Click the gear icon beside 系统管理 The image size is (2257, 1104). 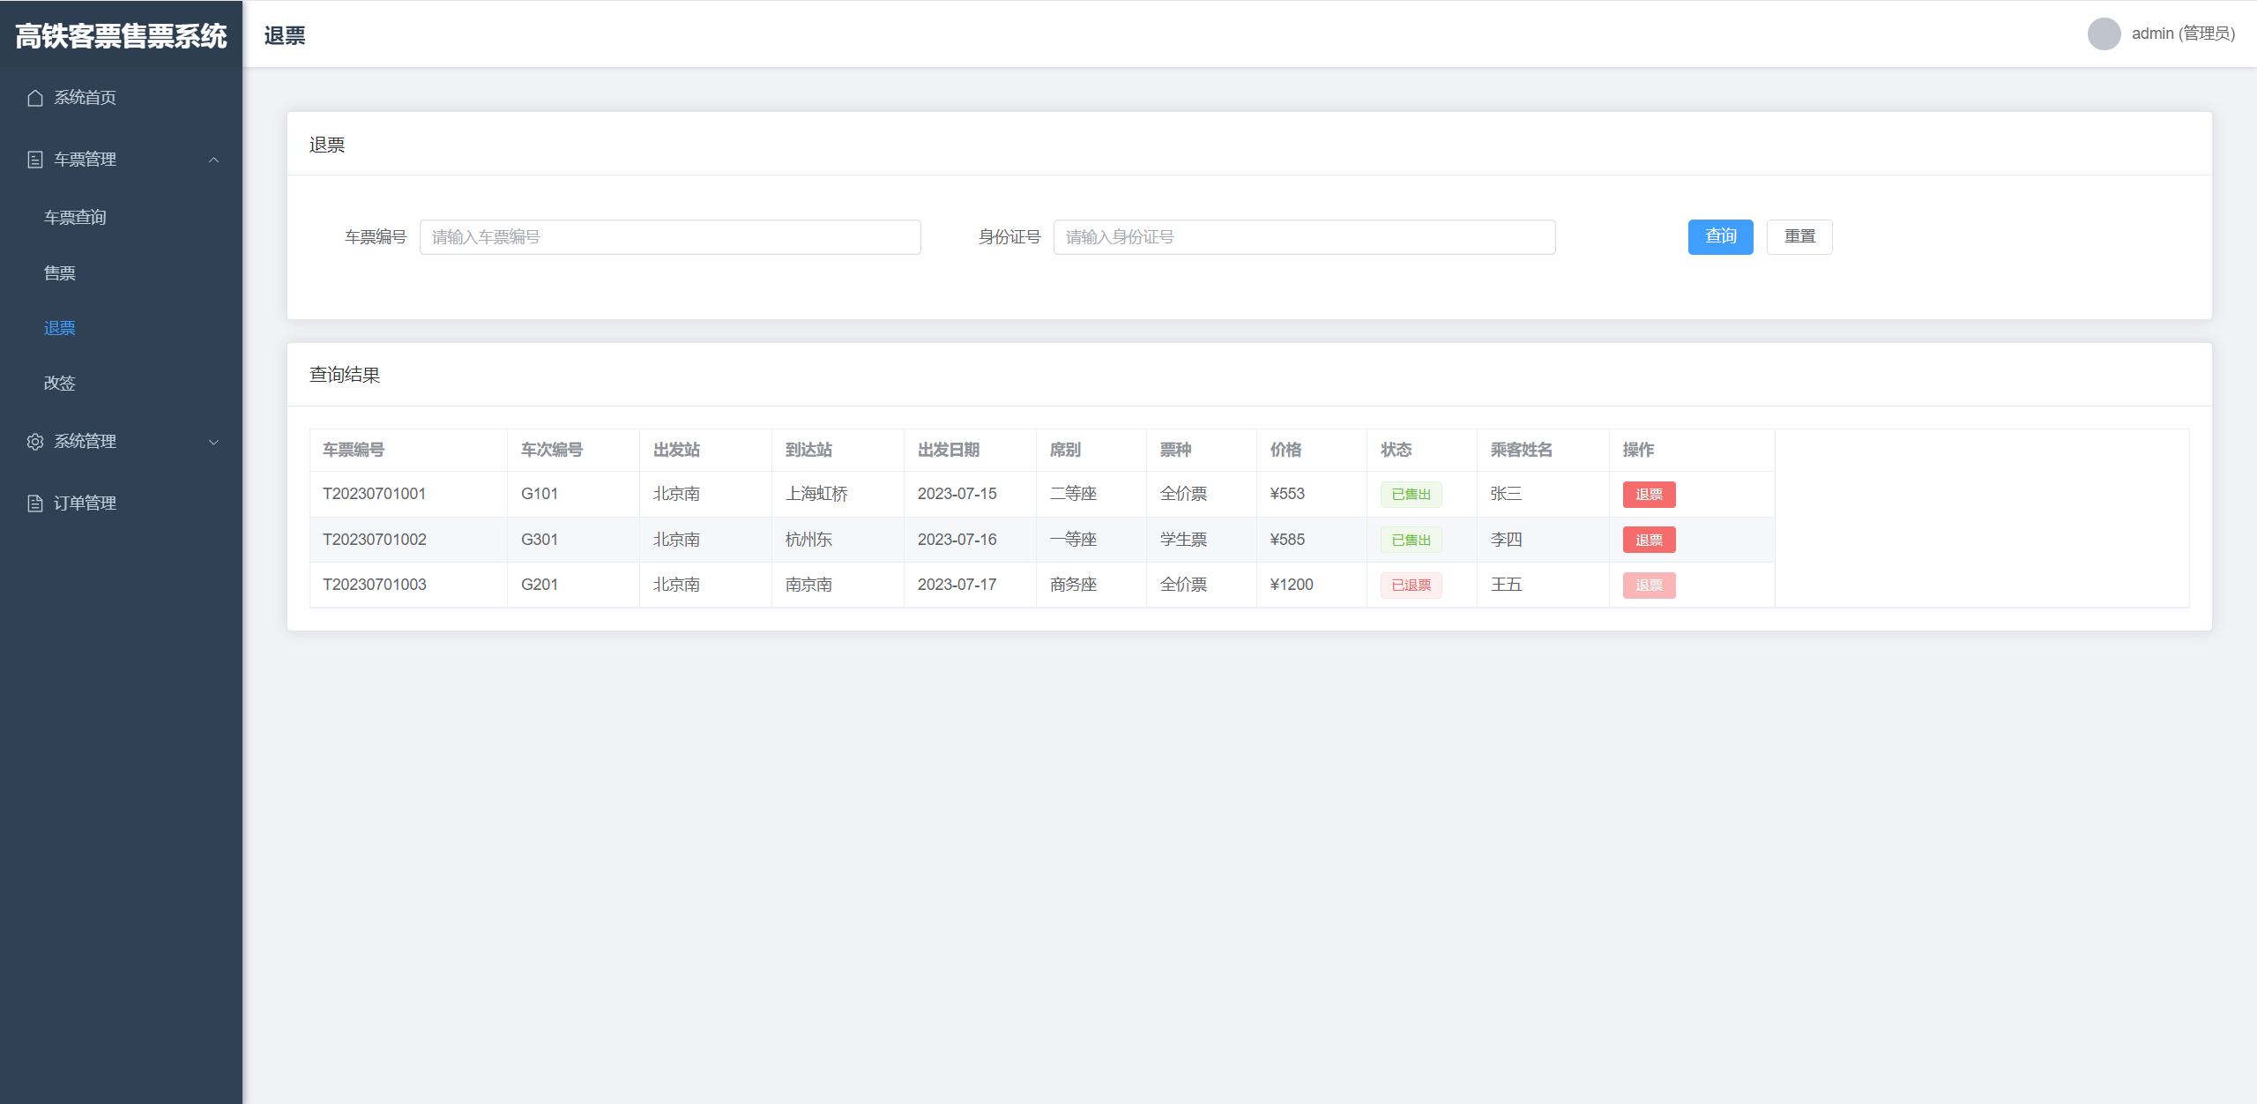pos(35,442)
